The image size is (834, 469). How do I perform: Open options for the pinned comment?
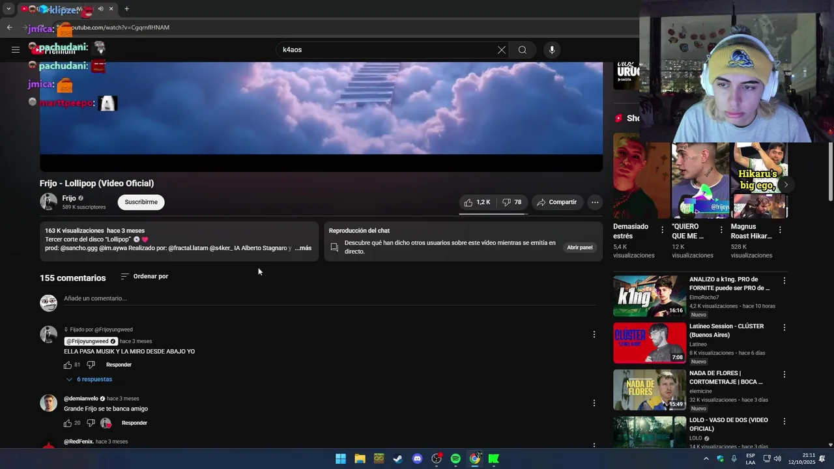click(x=594, y=334)
